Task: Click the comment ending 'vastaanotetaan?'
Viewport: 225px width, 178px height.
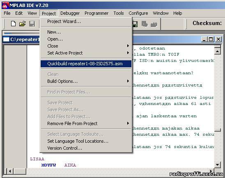Action: pyautogui.click(x=163, y=73)
